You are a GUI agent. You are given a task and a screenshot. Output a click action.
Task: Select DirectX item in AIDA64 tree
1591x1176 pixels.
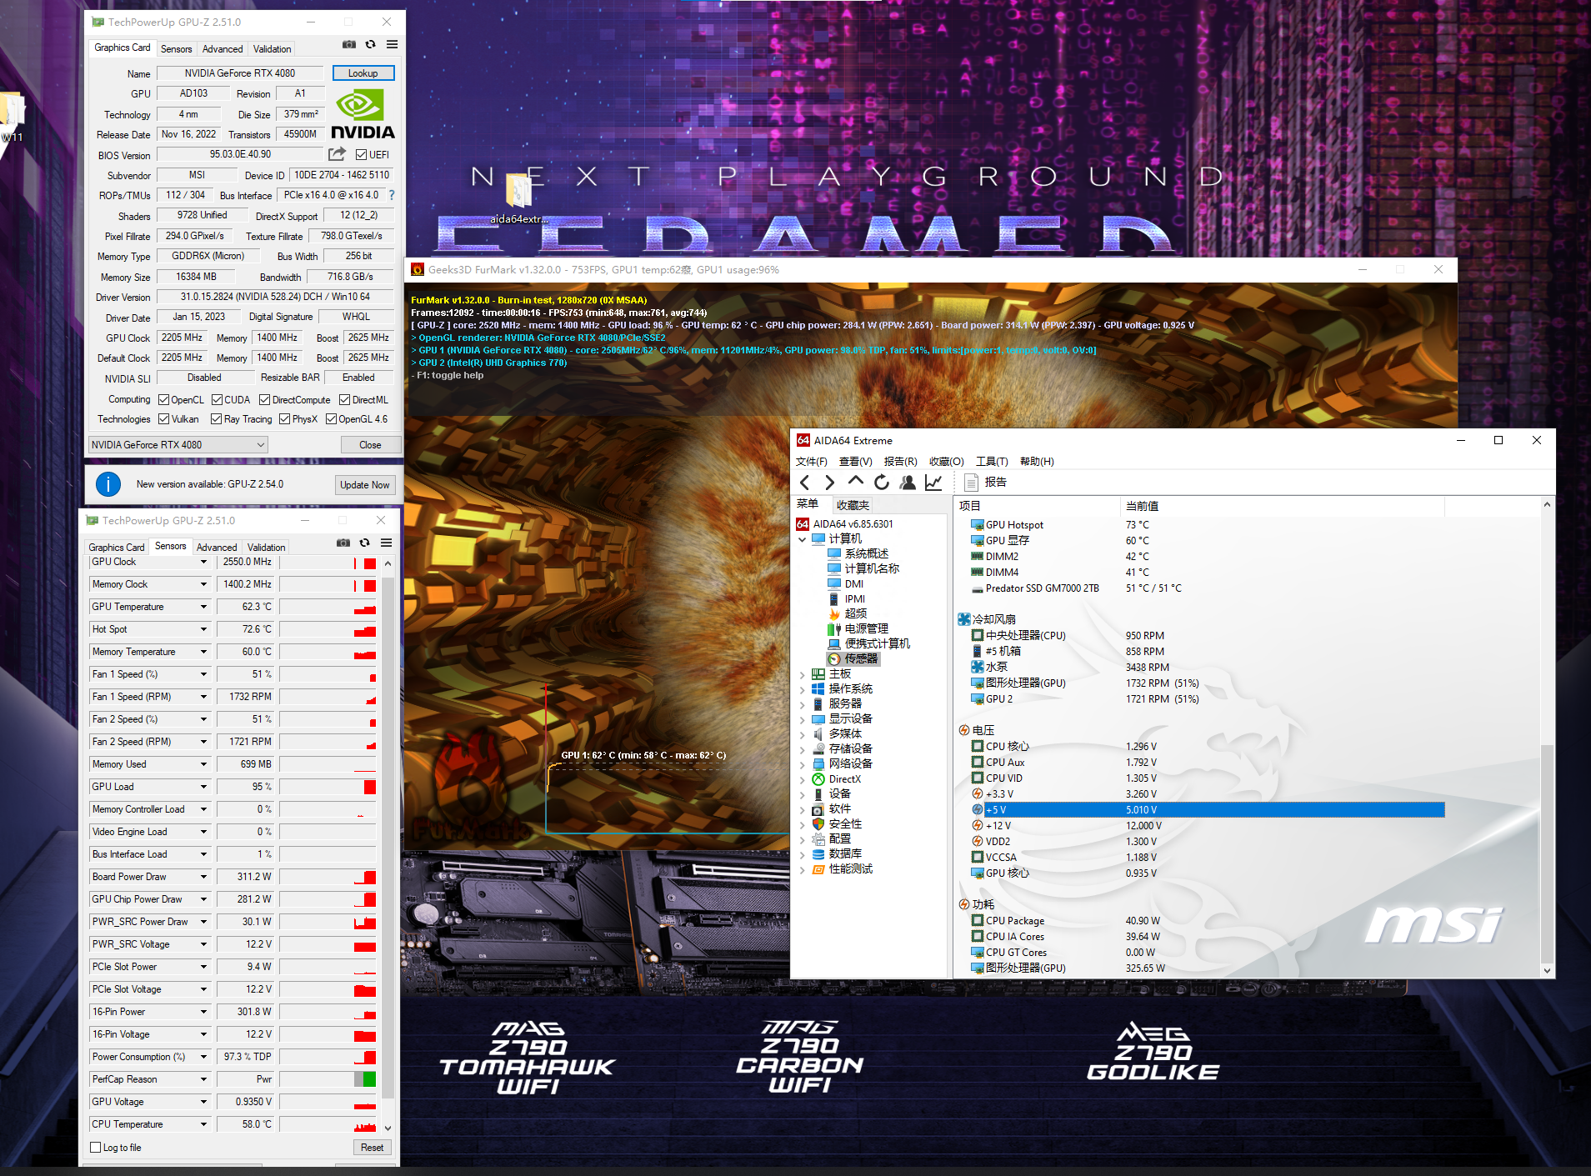pos(837,779)
